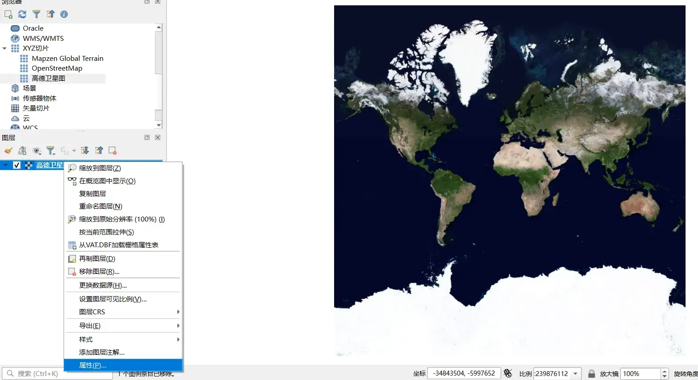698x380 pixels.
Task: Collapse all layers in the layers panel
Action: click(99, 151)
